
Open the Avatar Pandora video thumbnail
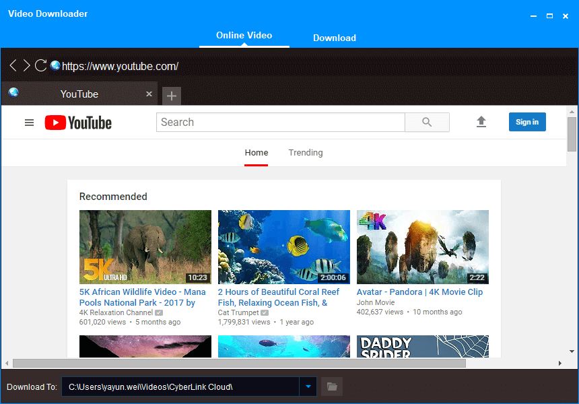[422, 246]
